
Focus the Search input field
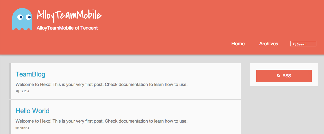tap(303, 44)
